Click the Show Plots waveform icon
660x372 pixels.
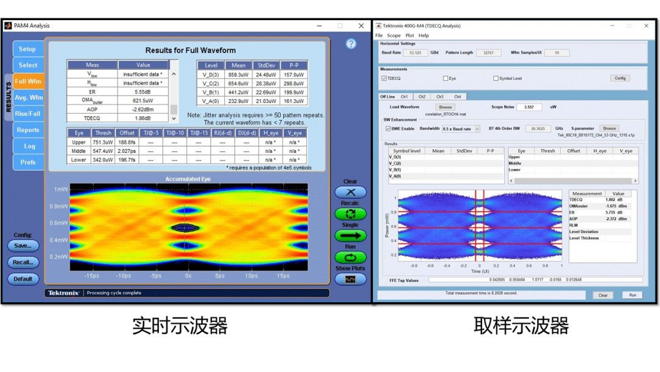coord(350,279)
